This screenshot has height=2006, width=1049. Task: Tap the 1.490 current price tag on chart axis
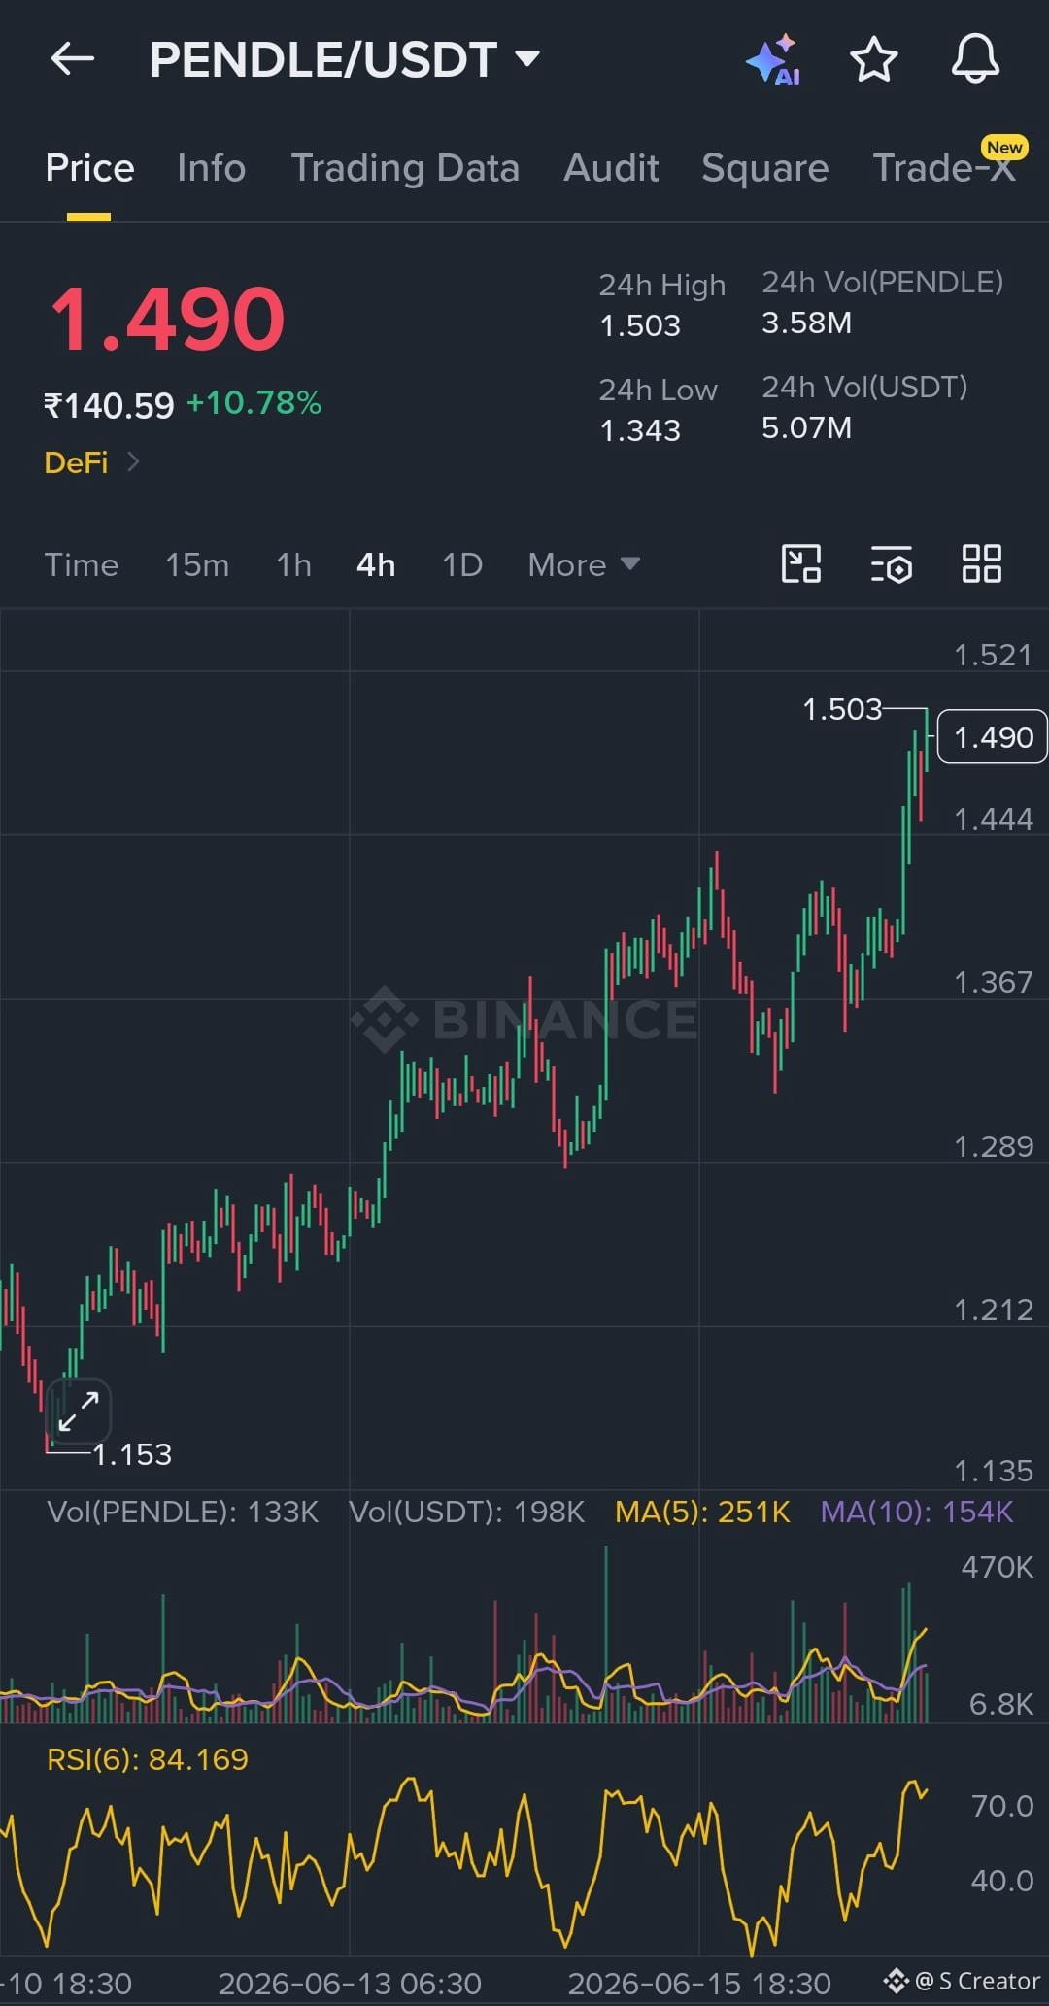[x=993, y=737]
